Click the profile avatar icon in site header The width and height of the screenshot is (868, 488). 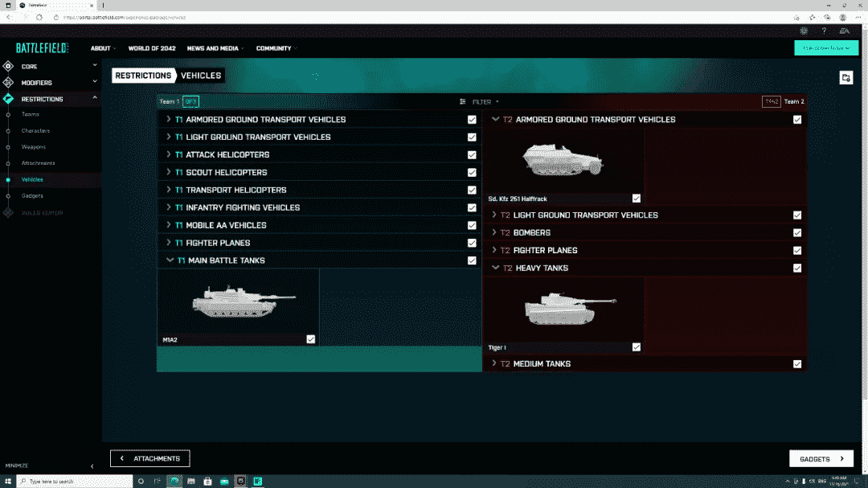coord(804,31)
